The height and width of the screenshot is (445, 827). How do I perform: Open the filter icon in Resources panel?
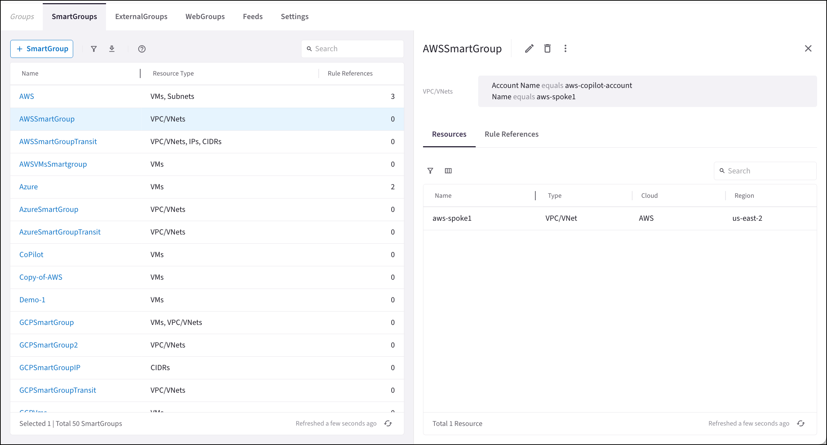[430, 171]
